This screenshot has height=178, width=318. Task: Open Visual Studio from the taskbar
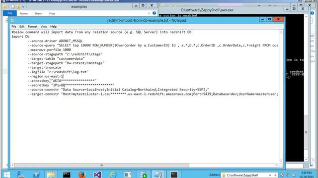(97, 175)
